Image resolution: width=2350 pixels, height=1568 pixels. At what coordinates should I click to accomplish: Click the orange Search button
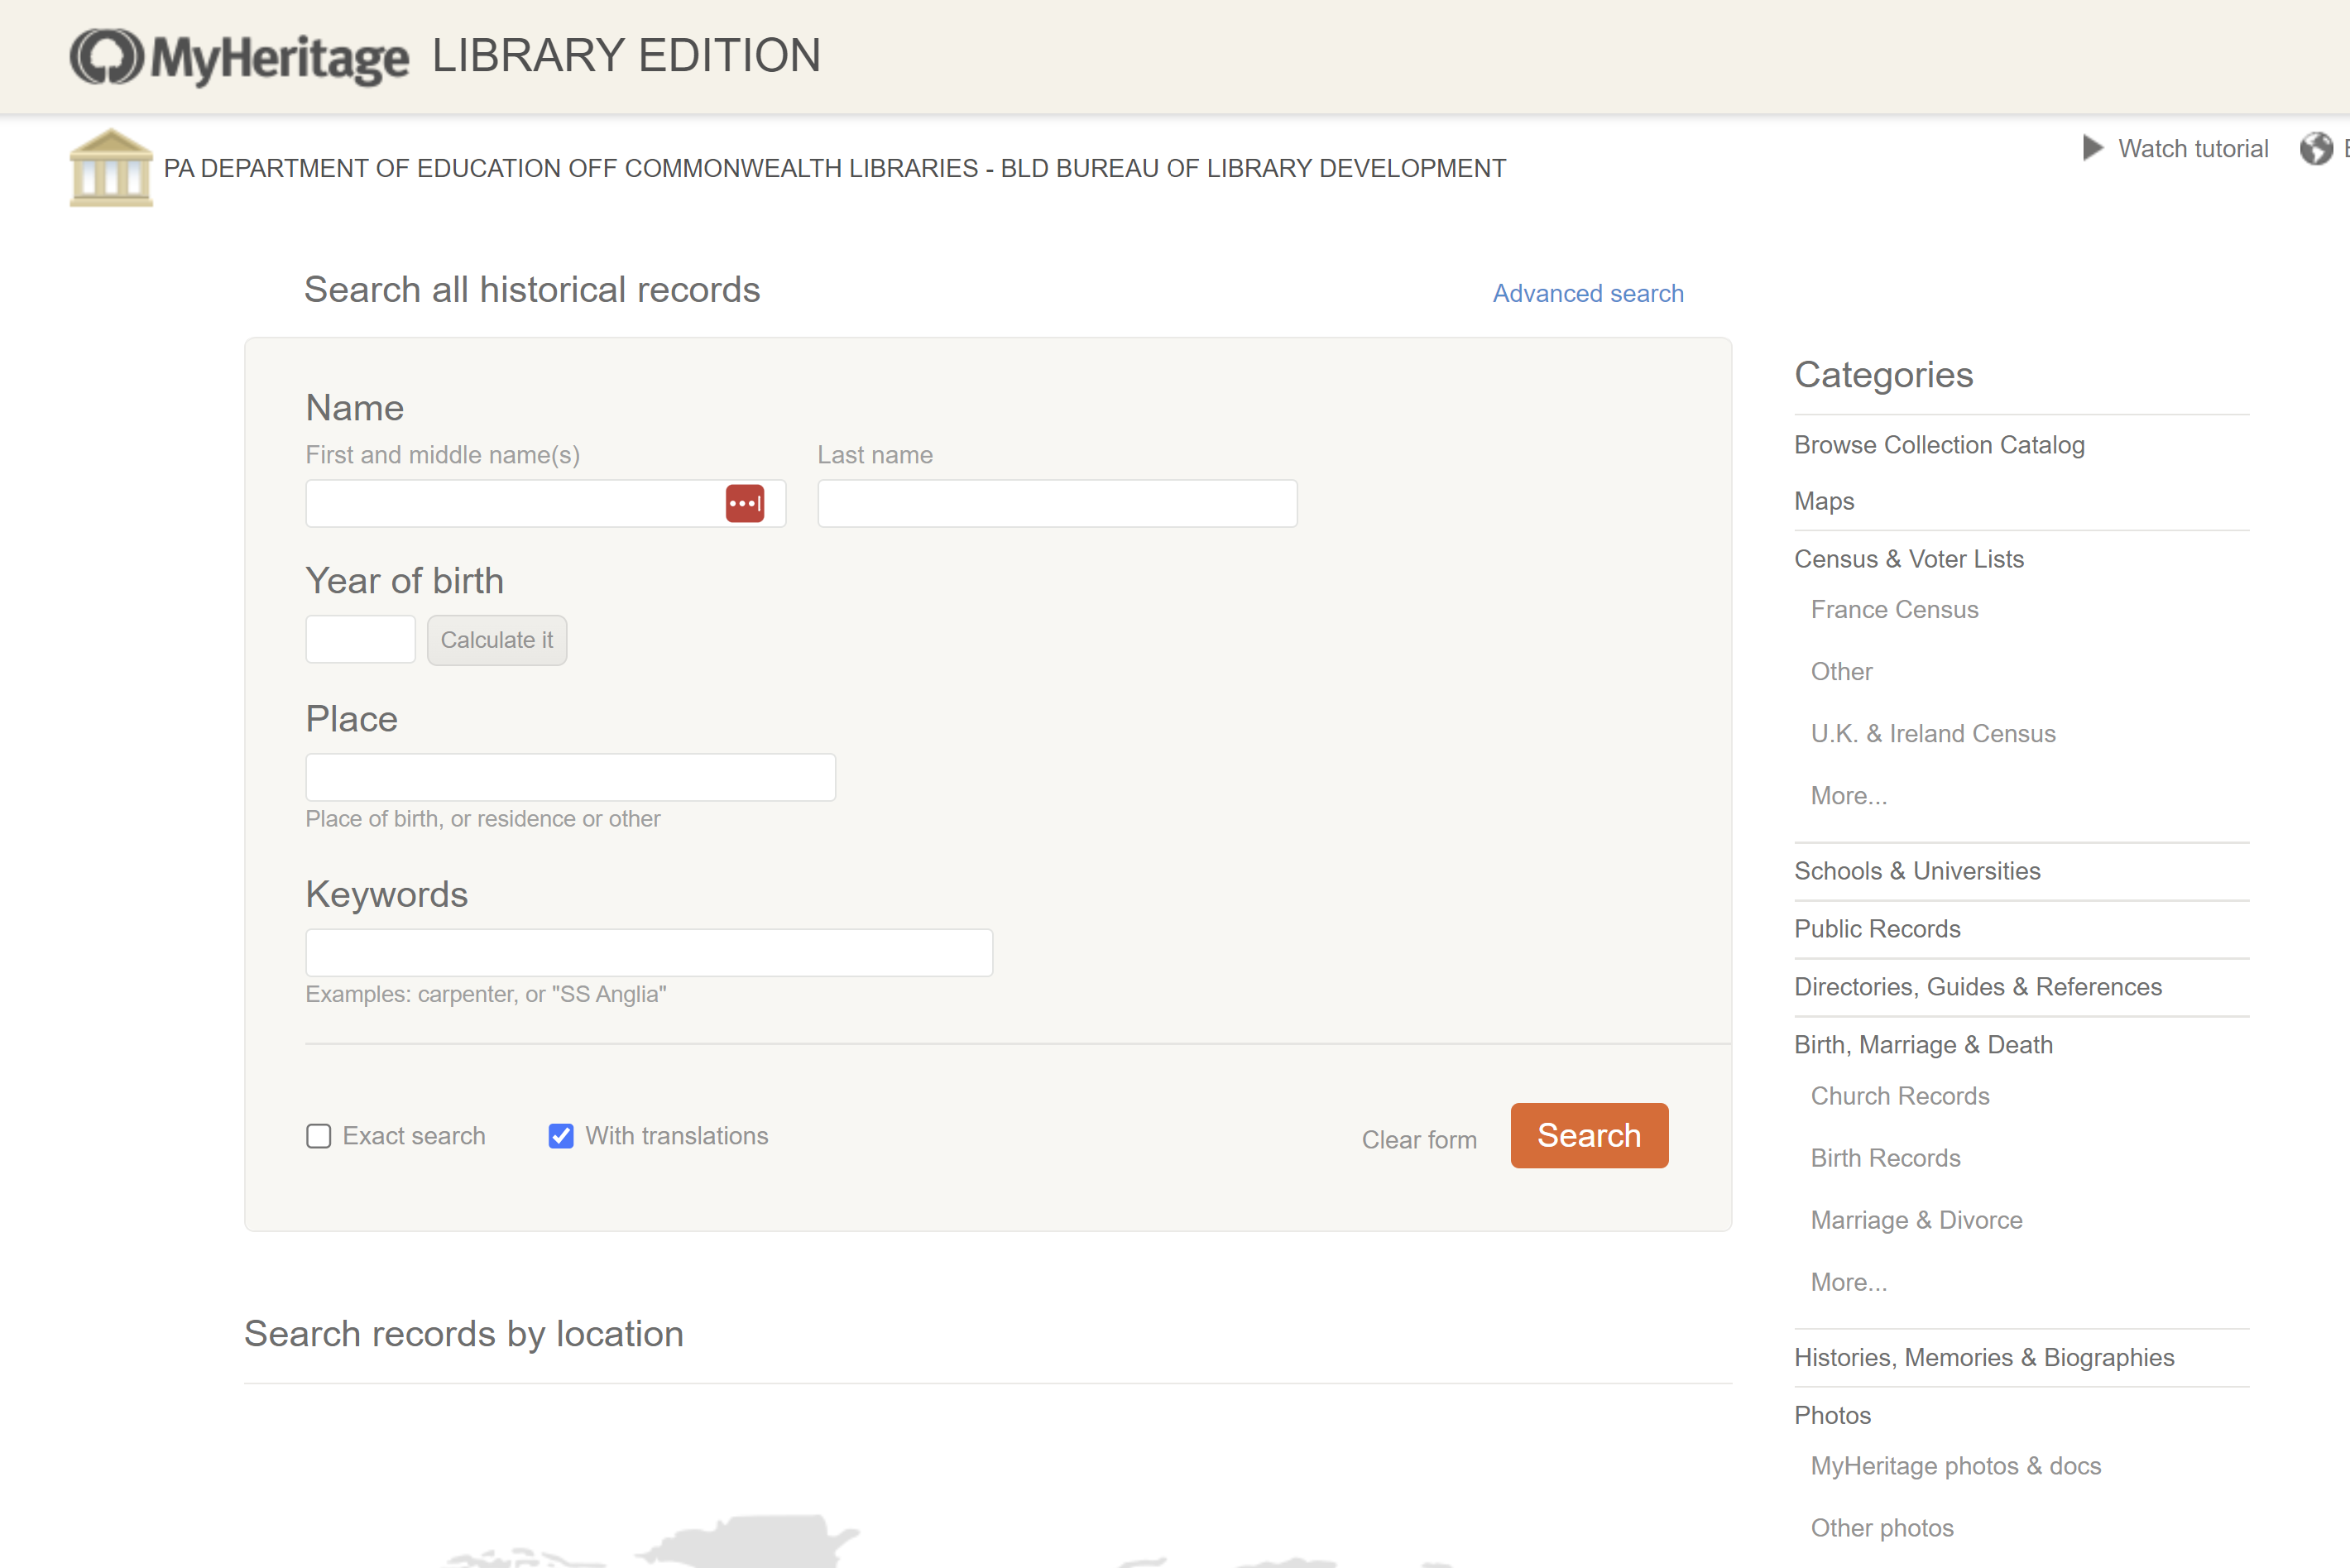[x=1588, y=1135]
